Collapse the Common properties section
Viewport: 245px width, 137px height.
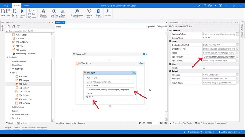170,31
